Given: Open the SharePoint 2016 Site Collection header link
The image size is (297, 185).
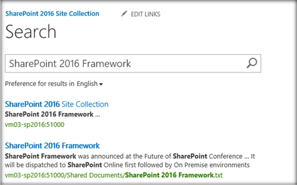Looking at the screenshot, I should (x=52, y=14).
